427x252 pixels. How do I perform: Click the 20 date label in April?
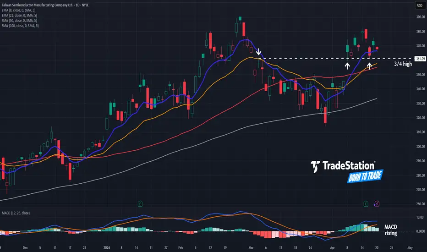tap(377, 247)
